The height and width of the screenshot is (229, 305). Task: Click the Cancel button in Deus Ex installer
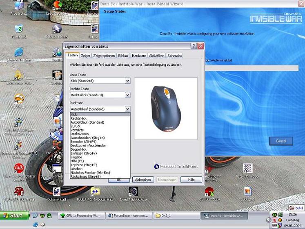(x=281, y=141)
